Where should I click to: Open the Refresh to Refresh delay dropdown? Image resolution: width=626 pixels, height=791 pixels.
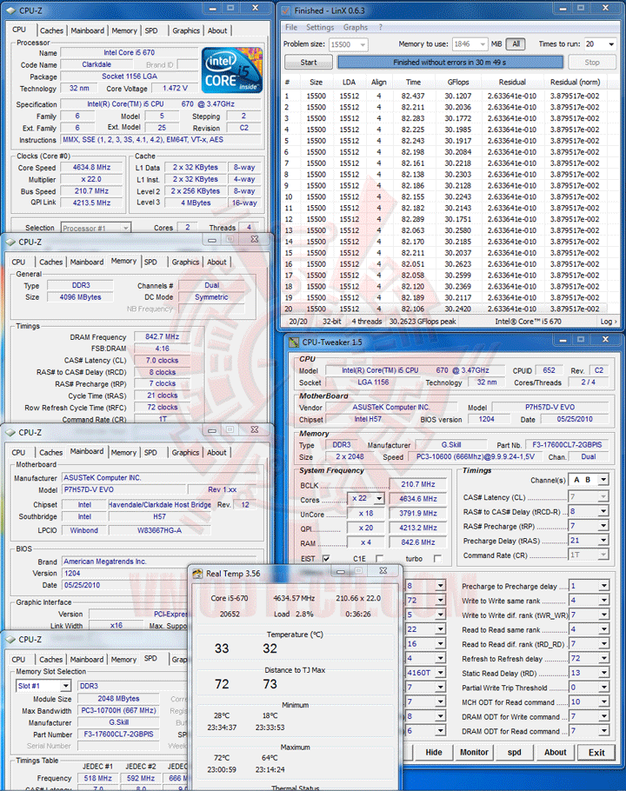tap(603, 658)
